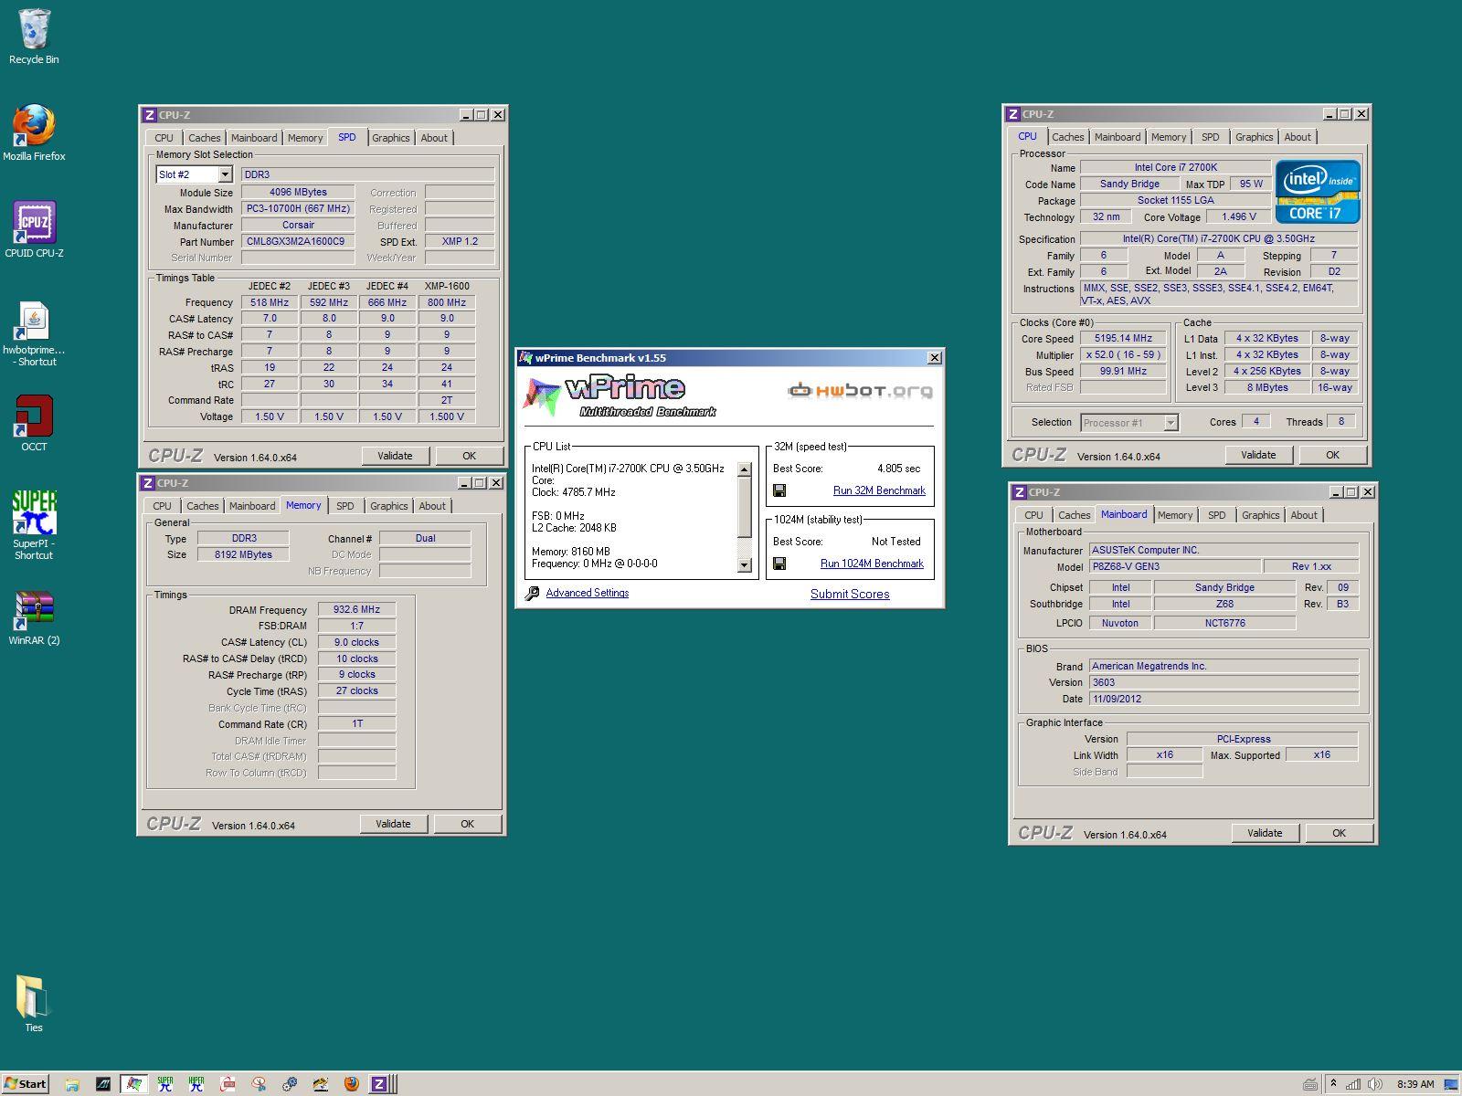Click the Part Number field CML8GX3M2A1600C9
Screen dimensions: 1462x1096
tap(298, 242)
